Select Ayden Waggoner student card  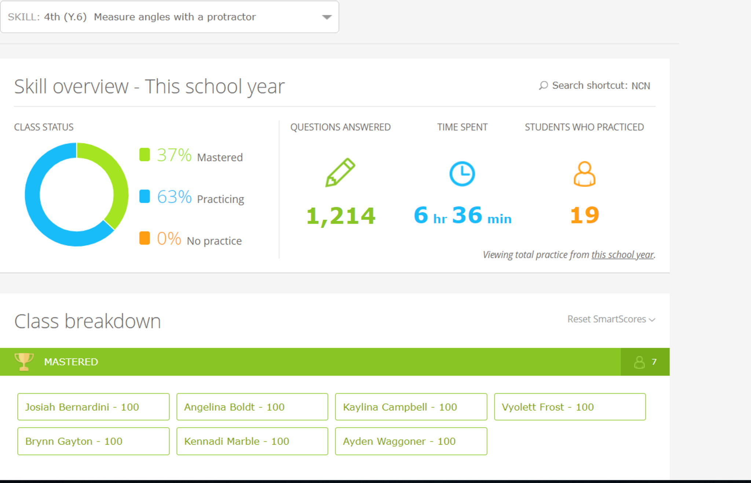[x=411, y=441]
